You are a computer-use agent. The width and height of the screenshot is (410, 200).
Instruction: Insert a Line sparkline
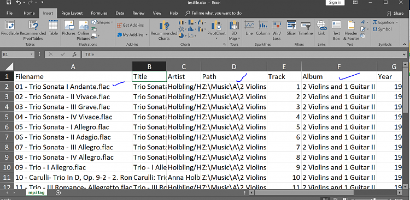pos(249,28)
